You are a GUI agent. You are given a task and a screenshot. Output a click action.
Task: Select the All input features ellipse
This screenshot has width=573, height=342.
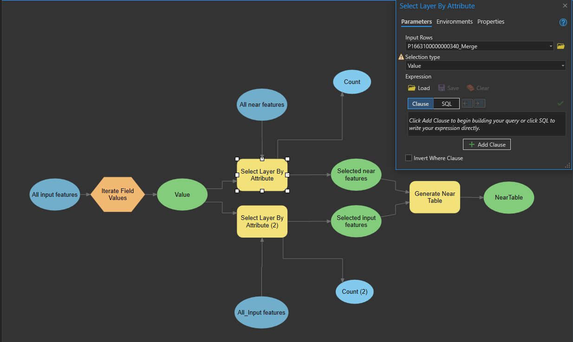point(54,194)
